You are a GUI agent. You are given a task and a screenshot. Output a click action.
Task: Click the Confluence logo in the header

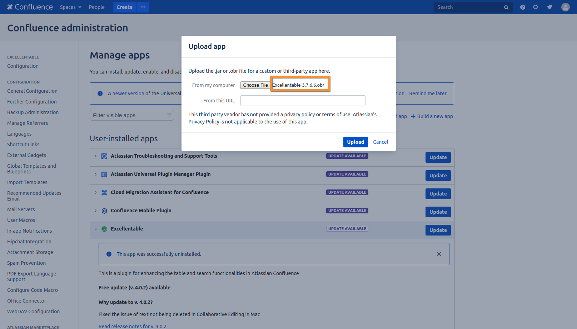30,7
